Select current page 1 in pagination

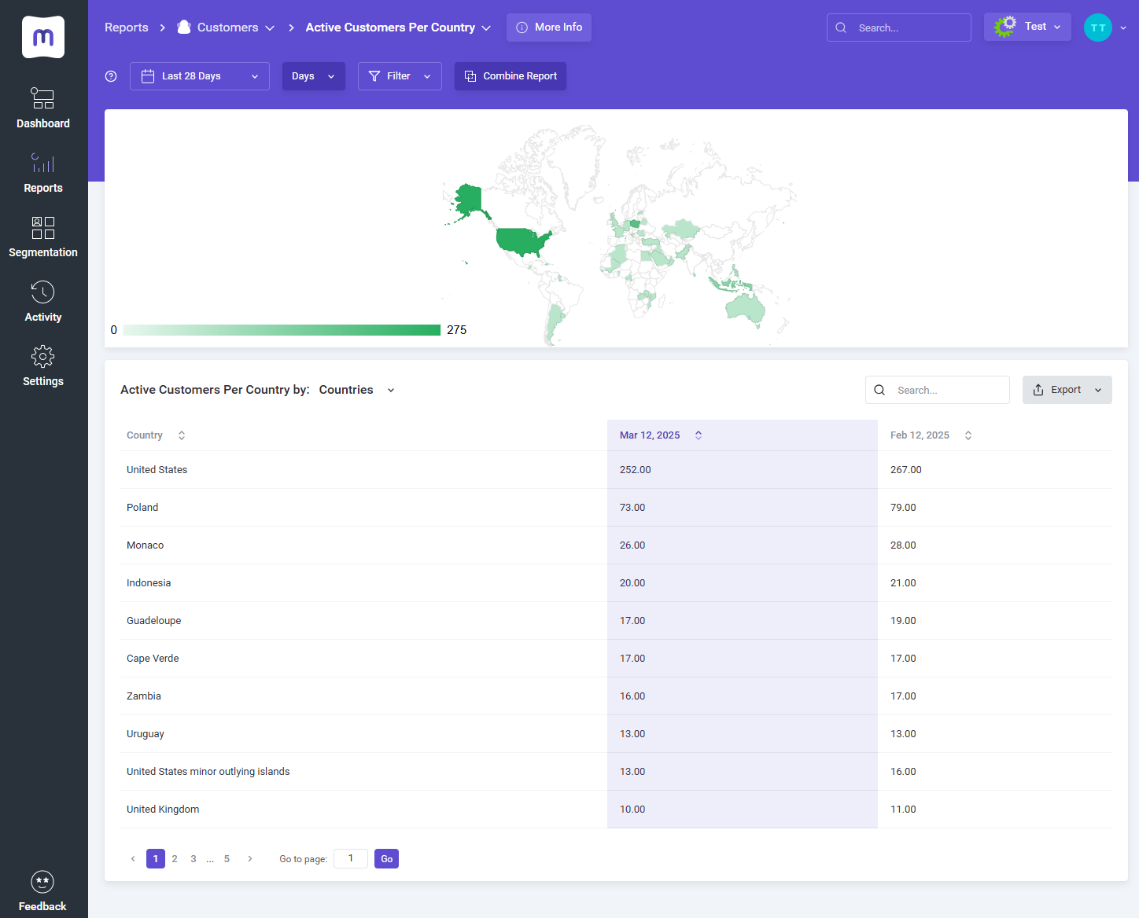click(156, 859)
